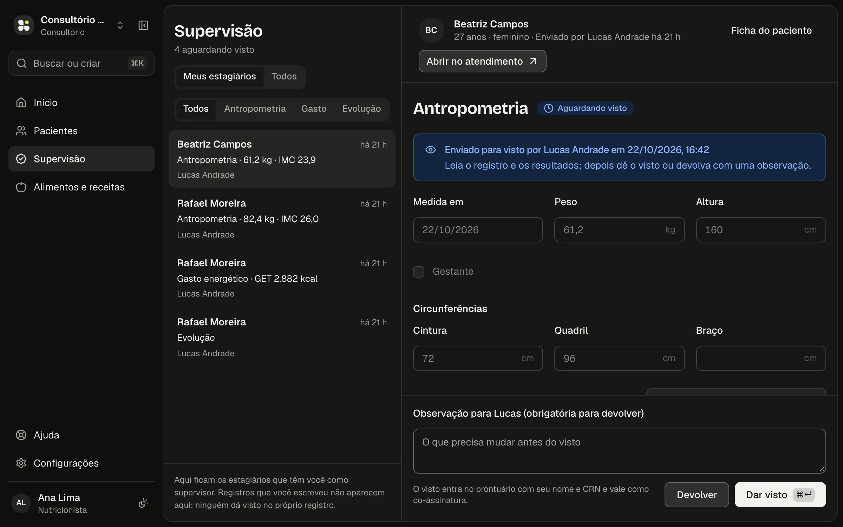Click the Cintura field showing 72
The image size is (843, 527).
pyautogui.click(x=478, y=358)
